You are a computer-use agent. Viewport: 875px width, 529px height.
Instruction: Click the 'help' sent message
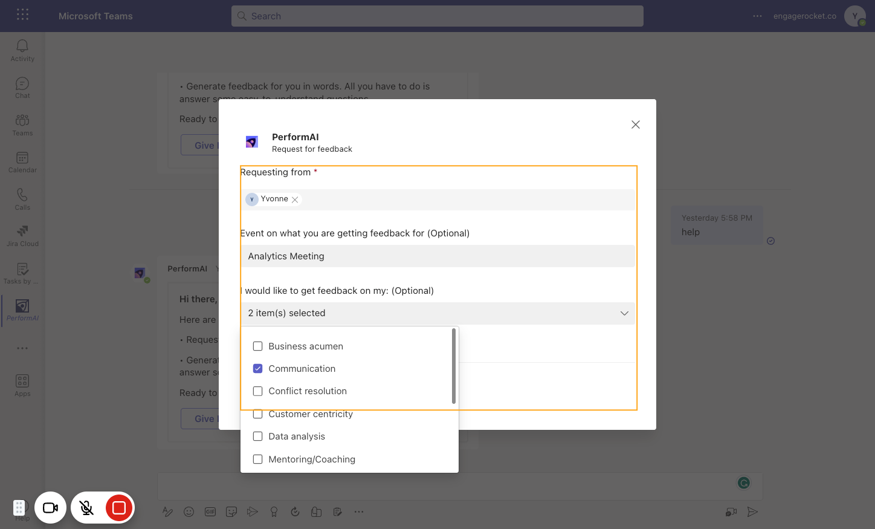coord(717,226)
